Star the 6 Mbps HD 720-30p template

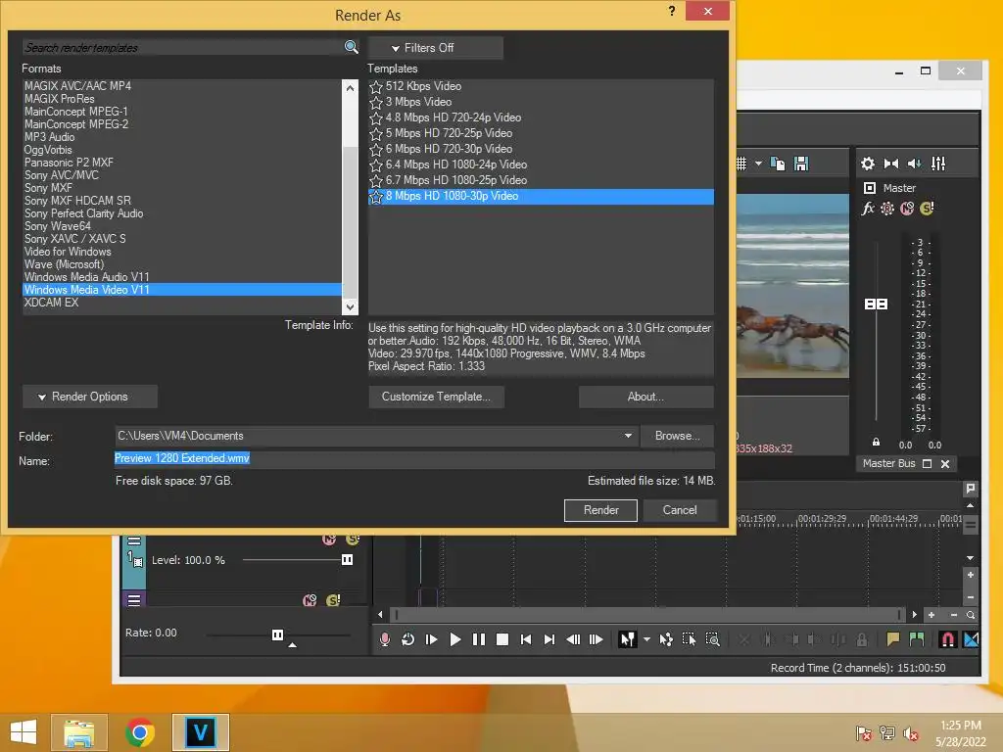coord(376,150)
